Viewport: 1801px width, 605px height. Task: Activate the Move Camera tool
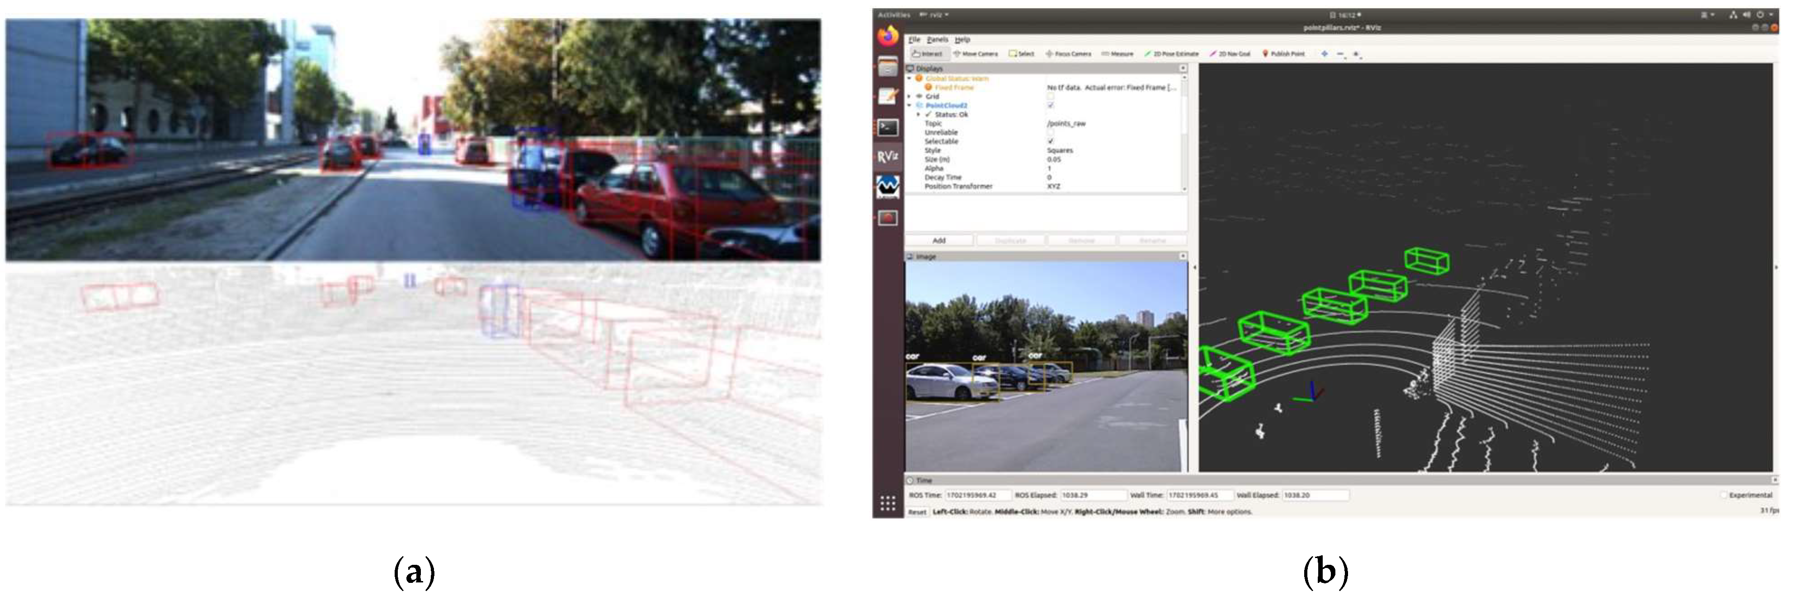975,54
